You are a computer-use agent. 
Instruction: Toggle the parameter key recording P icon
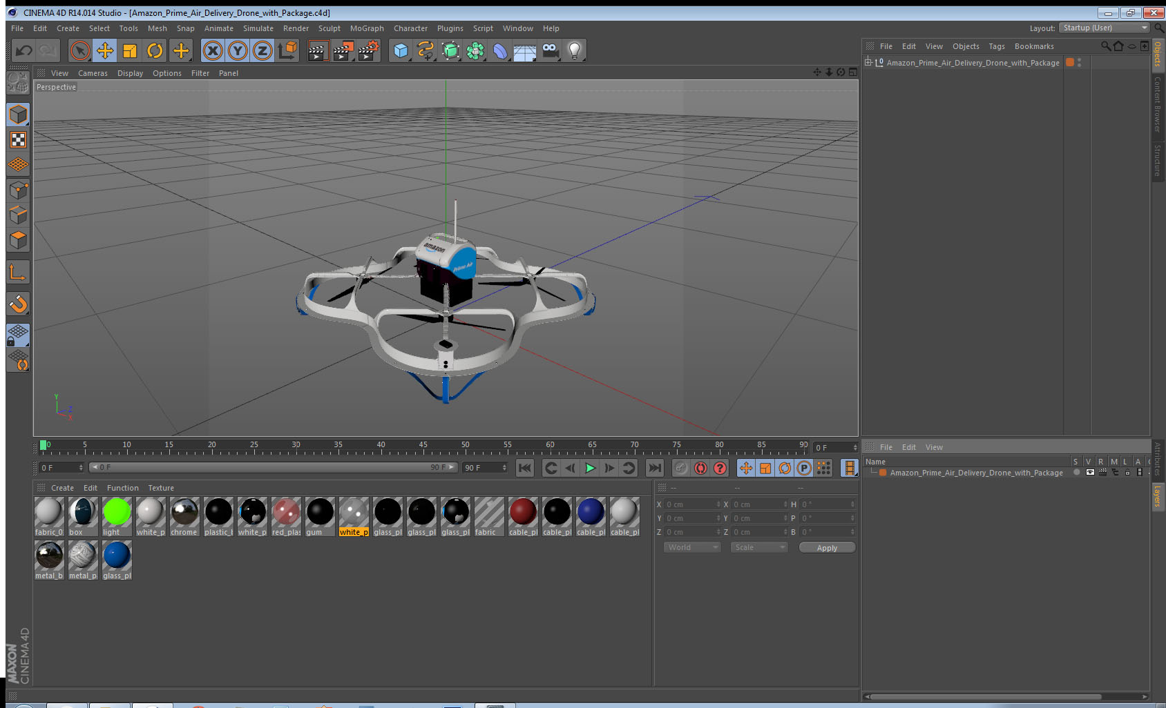click(804, 468)
